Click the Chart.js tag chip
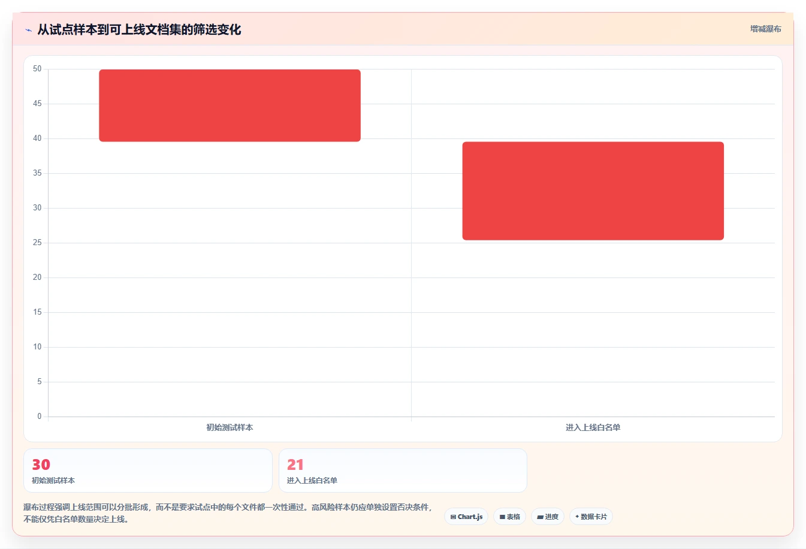 click(x=466, y=517)
